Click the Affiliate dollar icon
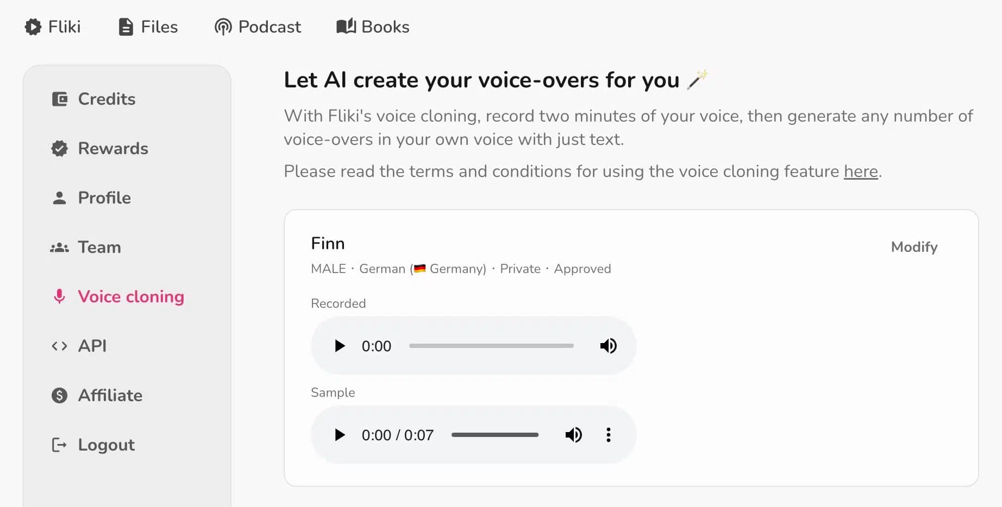1002x507 pixels. (x=60, y=395)
